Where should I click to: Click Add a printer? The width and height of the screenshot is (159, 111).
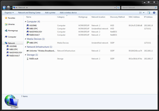point(50,13)
